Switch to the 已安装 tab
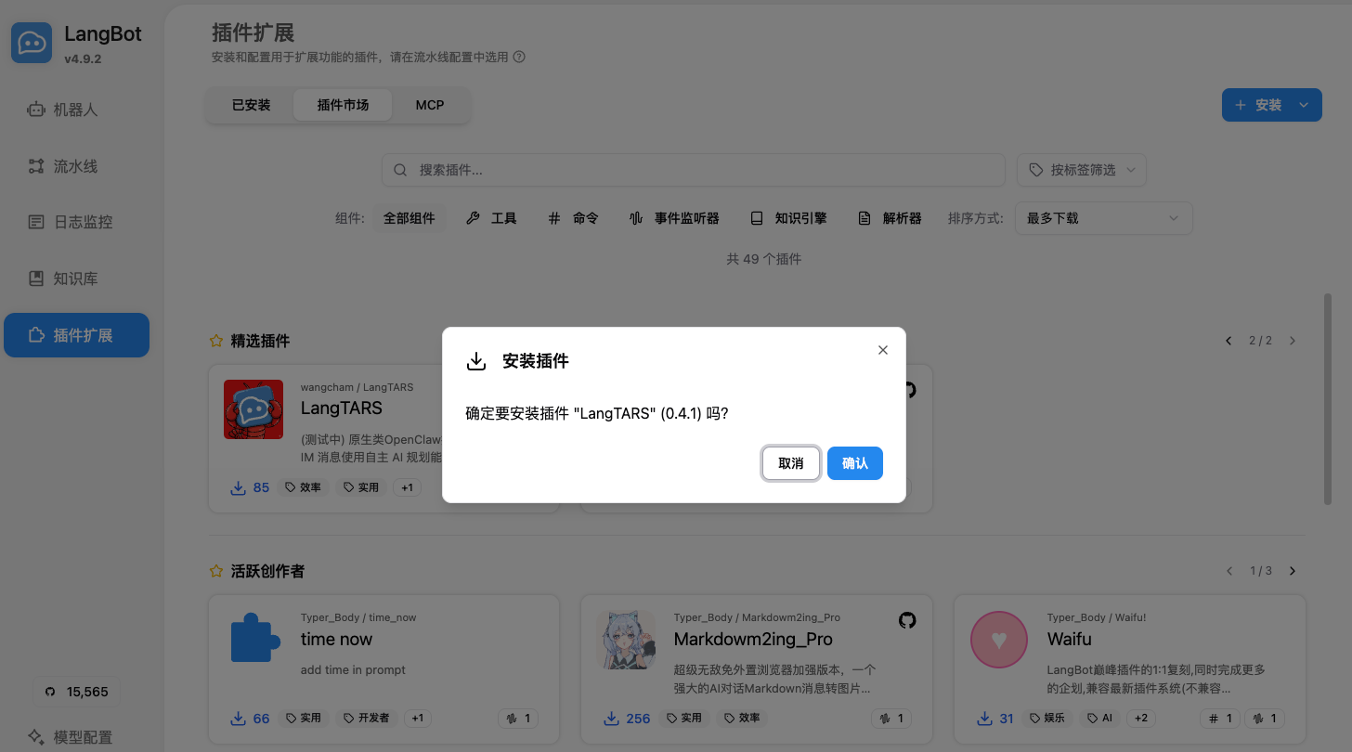This screenshot has width=1352, height=752. tap(250, 105)
